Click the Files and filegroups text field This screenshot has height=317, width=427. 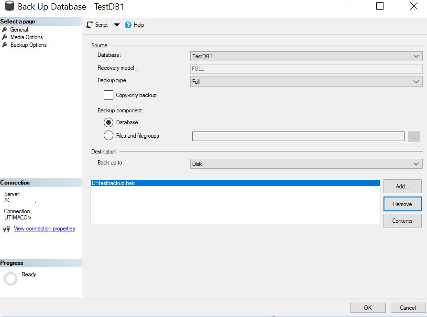click(298, 136)
